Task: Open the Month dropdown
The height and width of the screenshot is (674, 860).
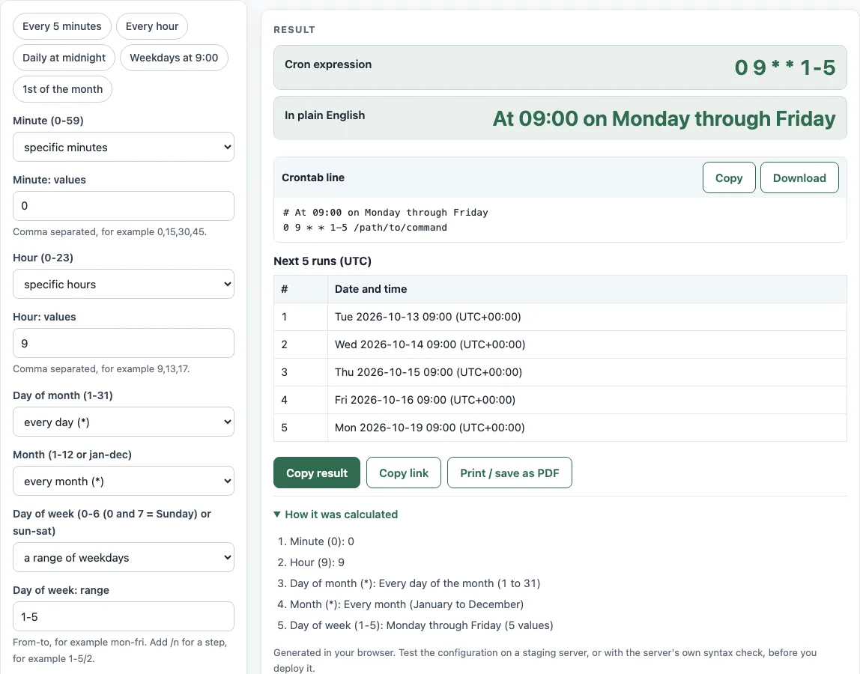Action: coord(124,481)
